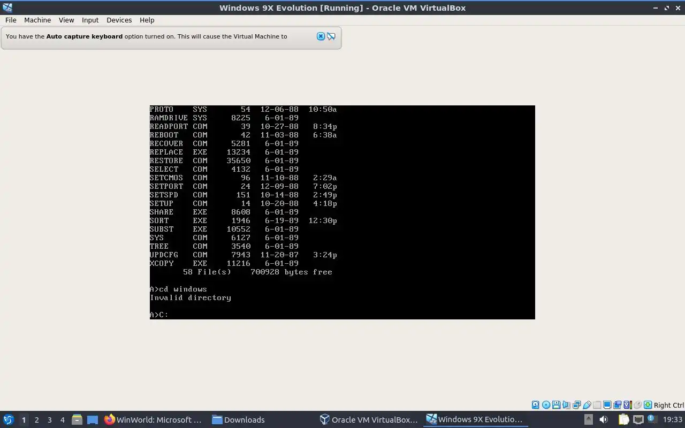Click the floppy disk indicator icon
The width and height of the screenshot is (685, 428).
556,405
